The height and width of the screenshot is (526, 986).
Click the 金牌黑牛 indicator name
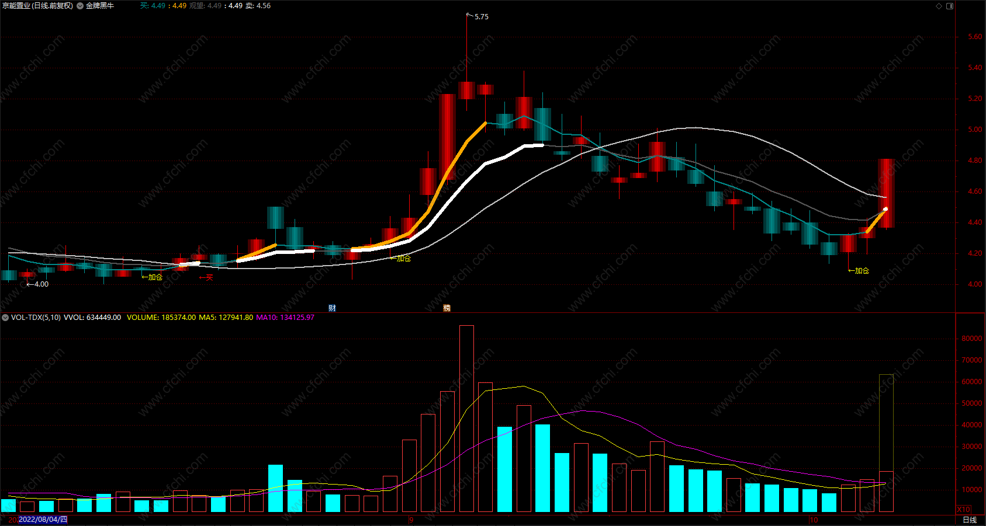[x=100, y=6]
